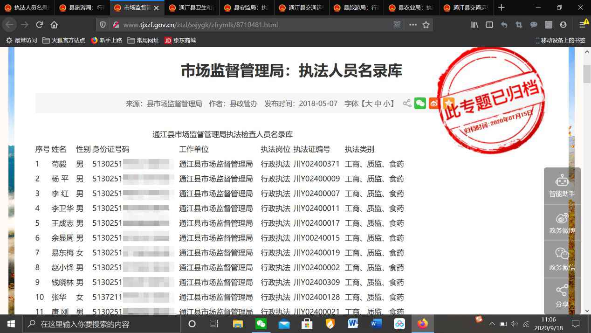
Task: Open 政务微信 from the side panel
Action: pyautogui.click(x=562, y=259)
